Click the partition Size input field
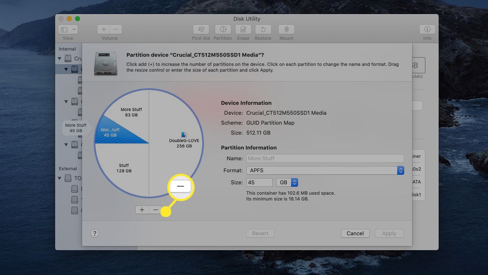 pos(259,183)
